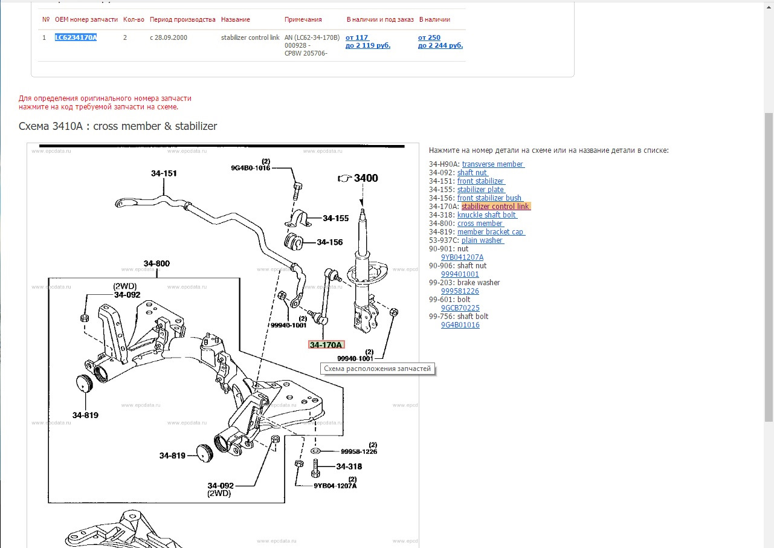Select OEM number LC6234170A in table
The image size is (774, 548).
[76, 37]
